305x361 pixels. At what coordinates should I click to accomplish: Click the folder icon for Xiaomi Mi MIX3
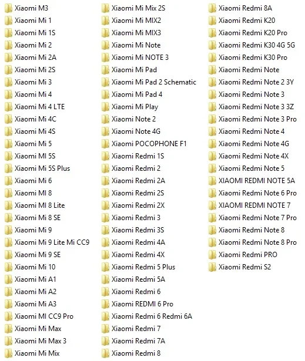coord(105,33)
